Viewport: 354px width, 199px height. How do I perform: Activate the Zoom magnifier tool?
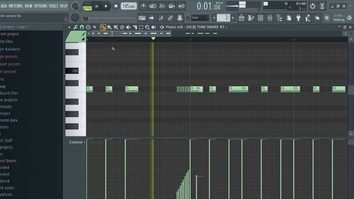point(147,27)
